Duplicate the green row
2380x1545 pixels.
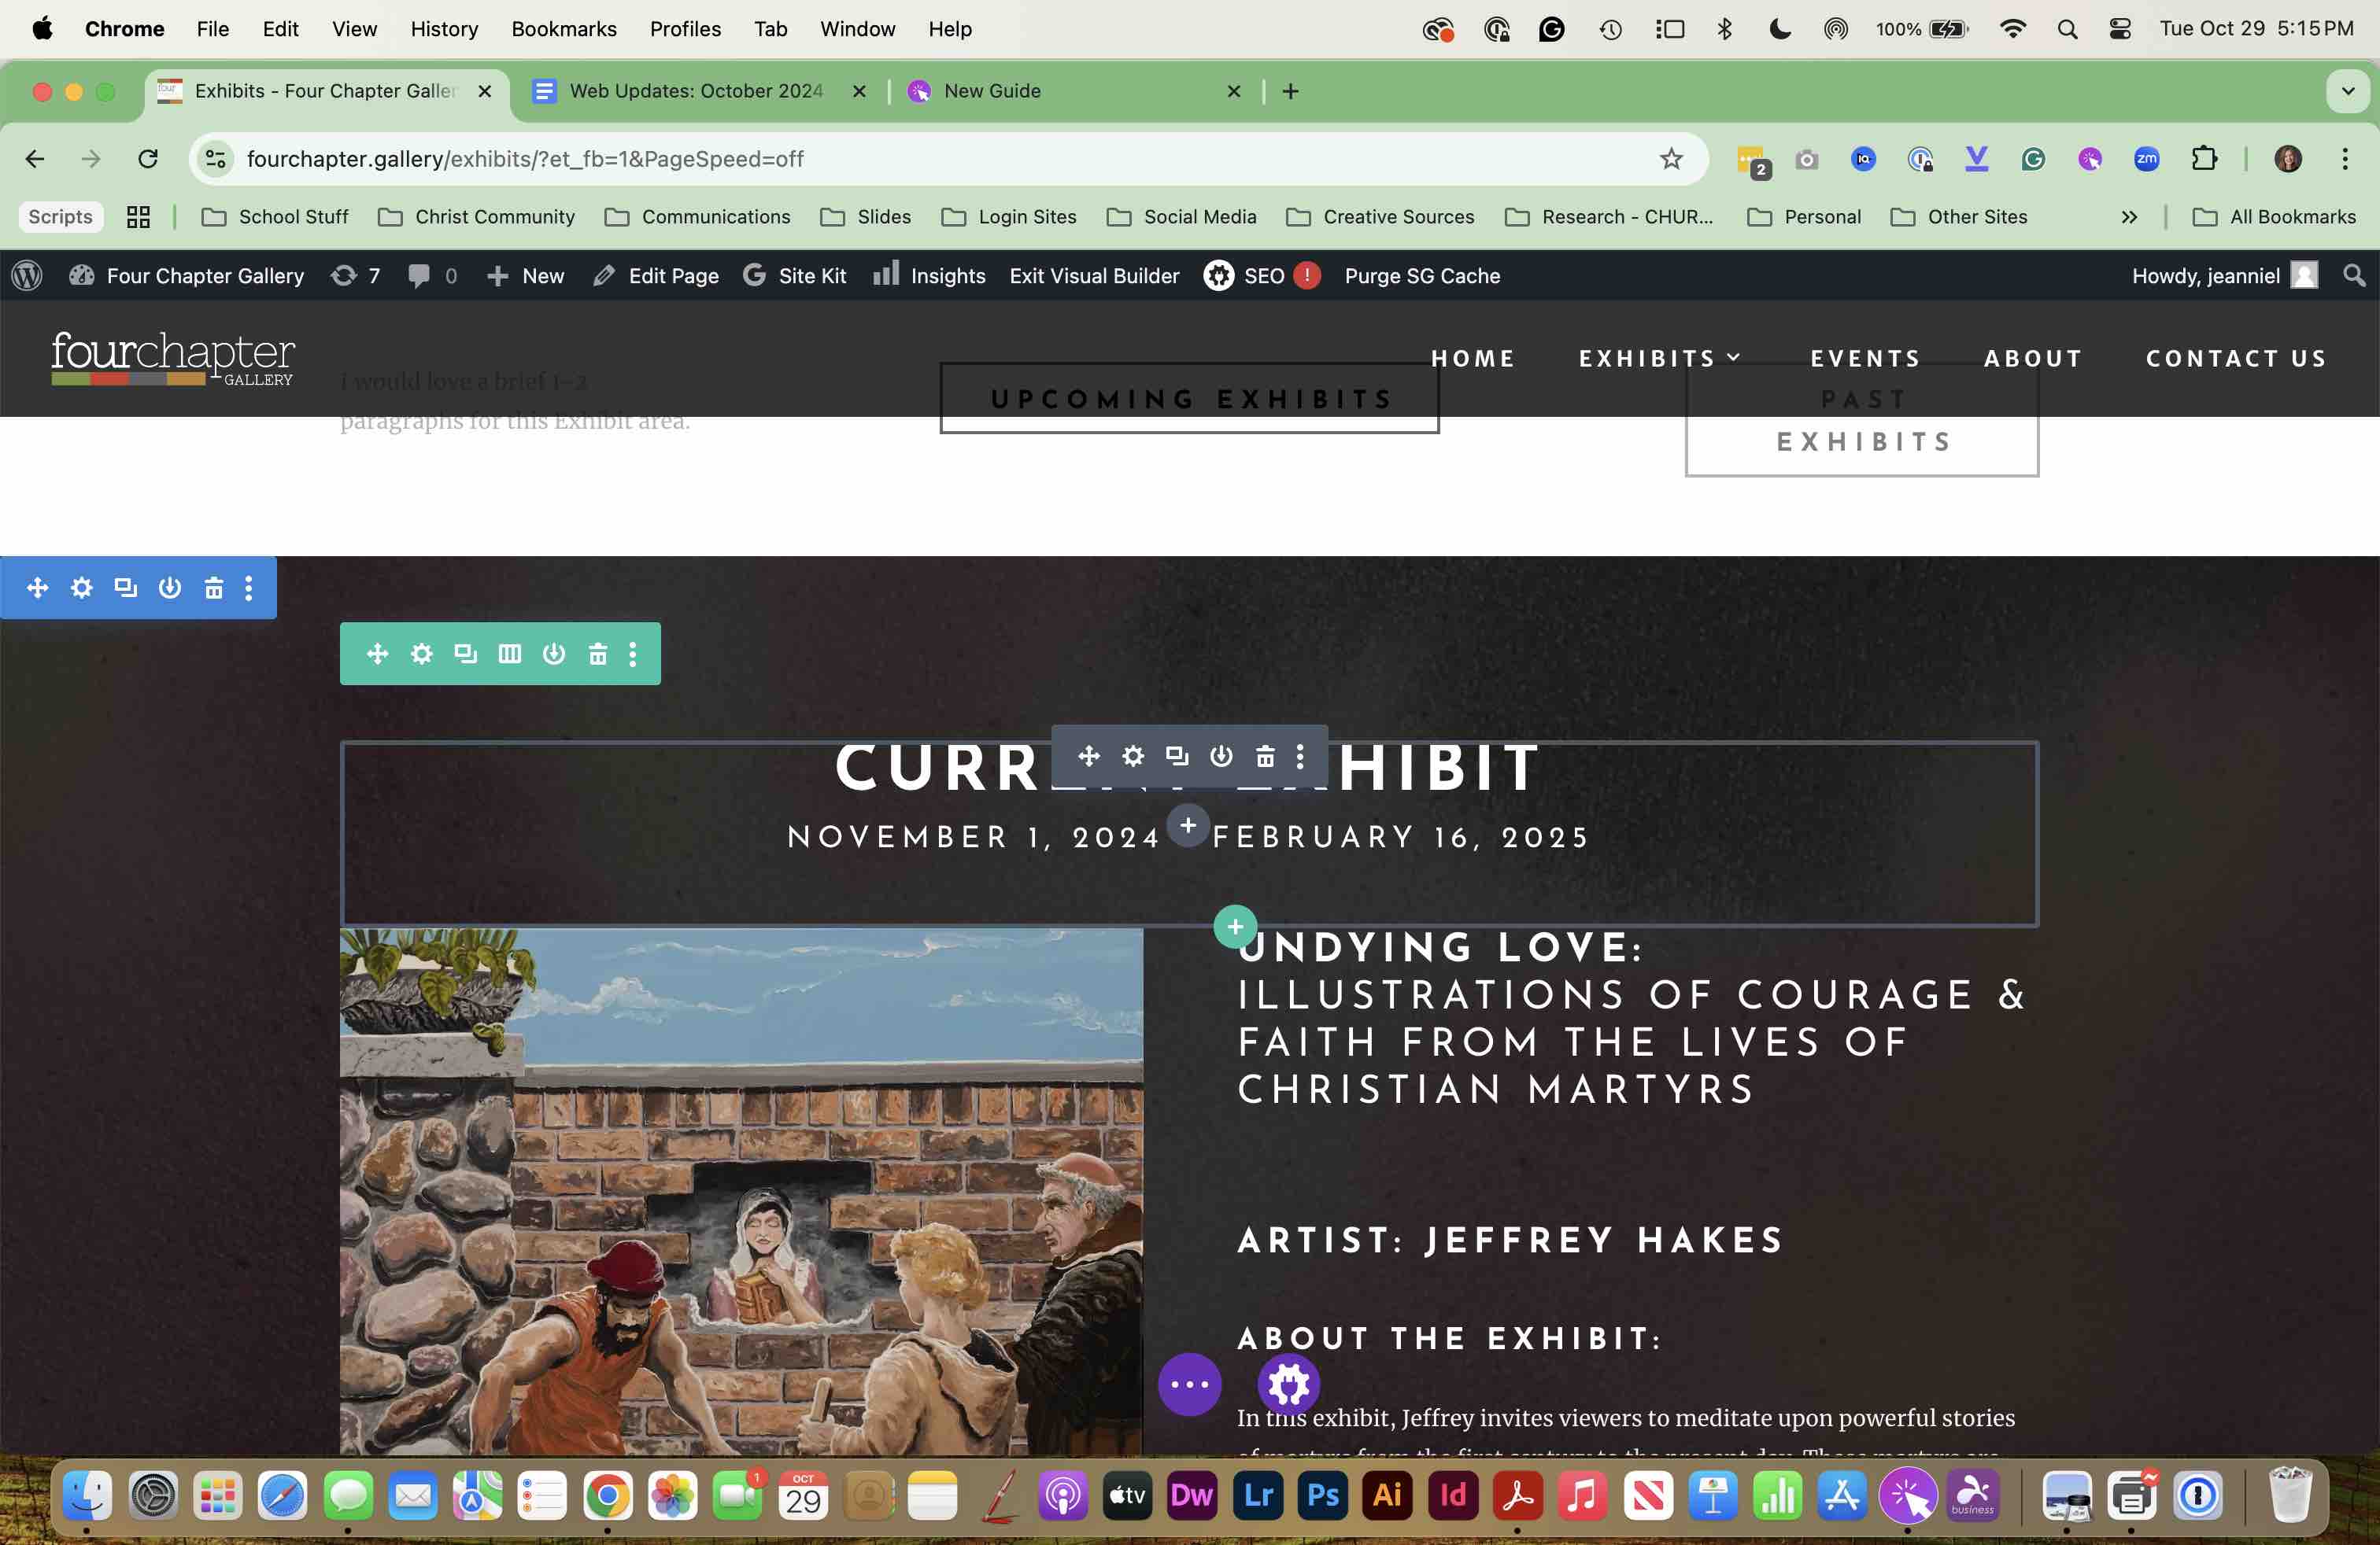[466, 654]
